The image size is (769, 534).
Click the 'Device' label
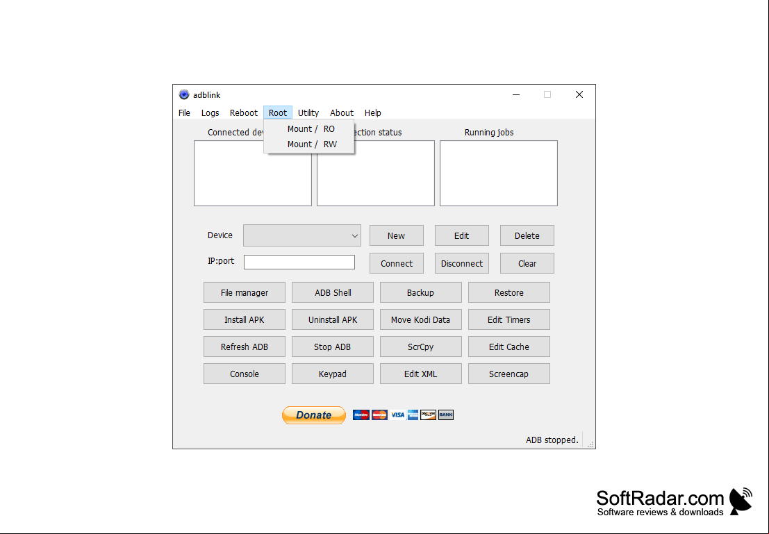click(x=220, y=235)
